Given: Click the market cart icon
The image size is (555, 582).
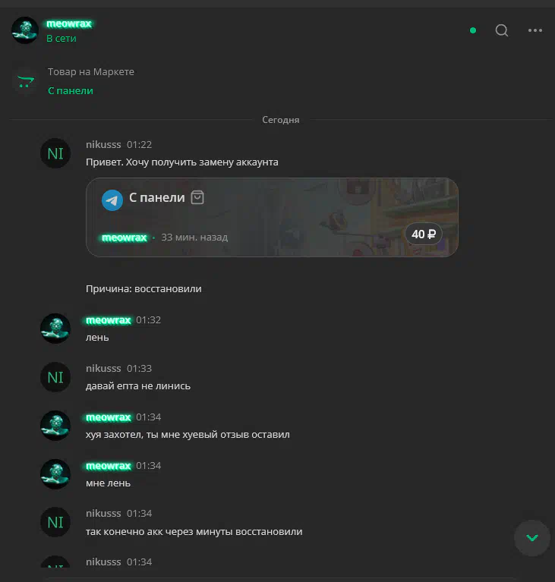Looking at the screenshot, I should click(26, 81).
